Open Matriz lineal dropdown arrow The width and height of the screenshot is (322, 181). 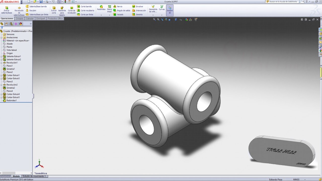(109, 15)
